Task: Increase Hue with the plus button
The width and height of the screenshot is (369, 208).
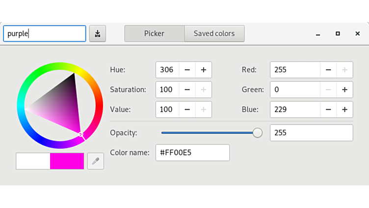Action: tap(204, 70)
